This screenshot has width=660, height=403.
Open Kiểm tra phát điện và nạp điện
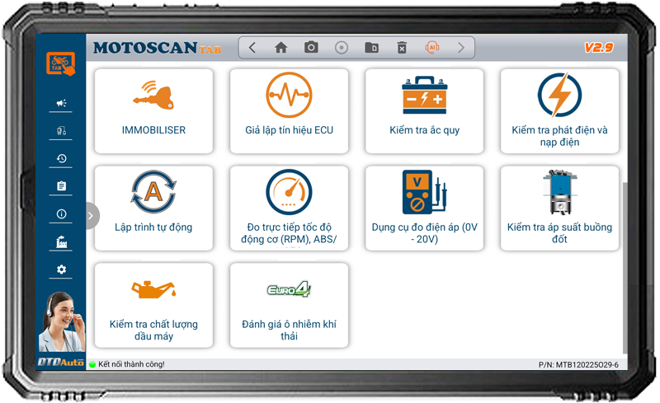(559, 111)
